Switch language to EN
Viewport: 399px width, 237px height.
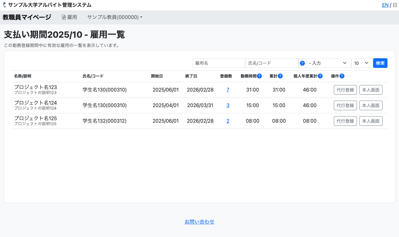tap(385, 5)
